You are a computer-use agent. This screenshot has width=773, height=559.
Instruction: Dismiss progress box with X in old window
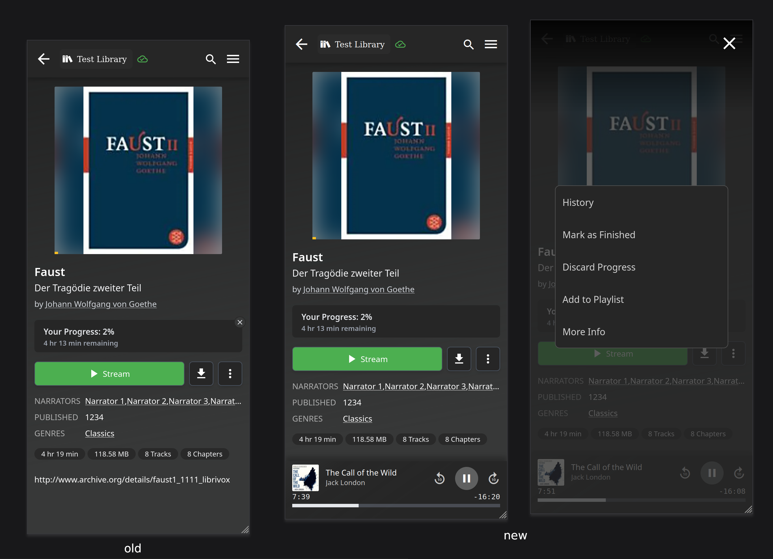point(240,322)
